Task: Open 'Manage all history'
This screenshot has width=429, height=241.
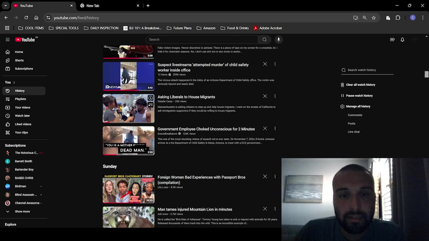Action: (x=355, y=106)
